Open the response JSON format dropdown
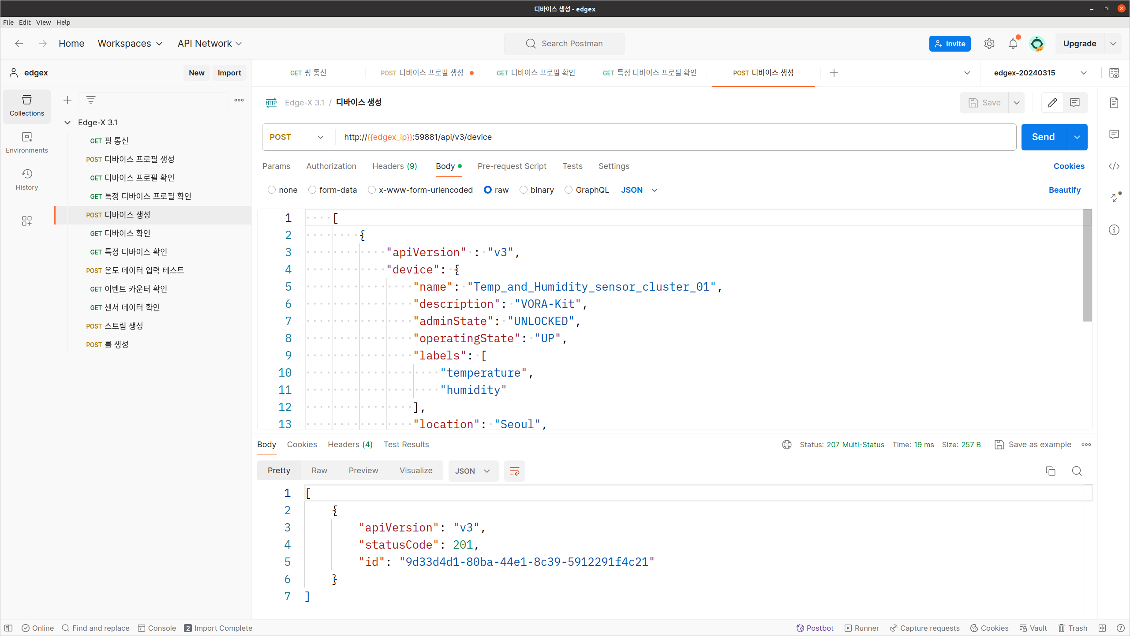Image resolution: width=1130 pixels, height=636 pixels. (473, 471)
